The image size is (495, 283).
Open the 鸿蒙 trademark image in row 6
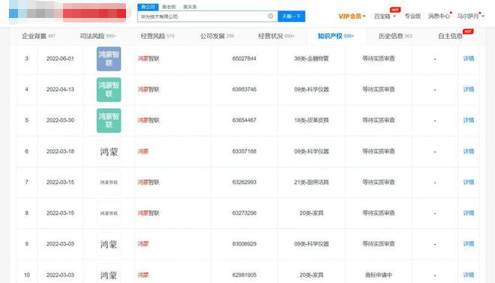[109, 151]
